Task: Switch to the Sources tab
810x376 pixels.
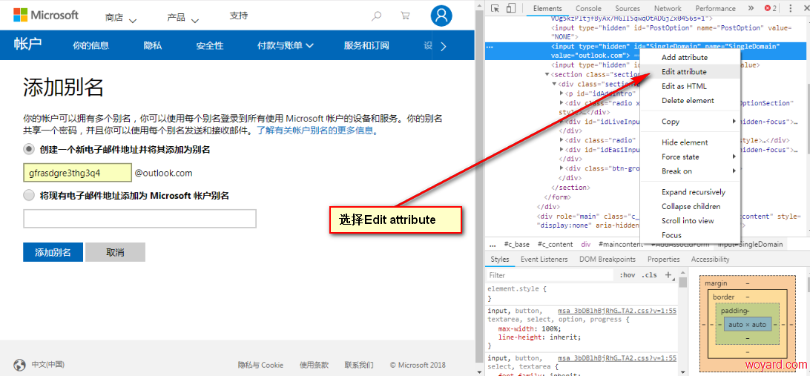Action: click(627, 8)
